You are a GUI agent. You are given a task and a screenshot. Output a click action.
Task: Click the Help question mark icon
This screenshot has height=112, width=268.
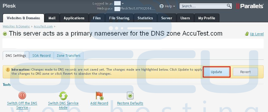[161, 6]
